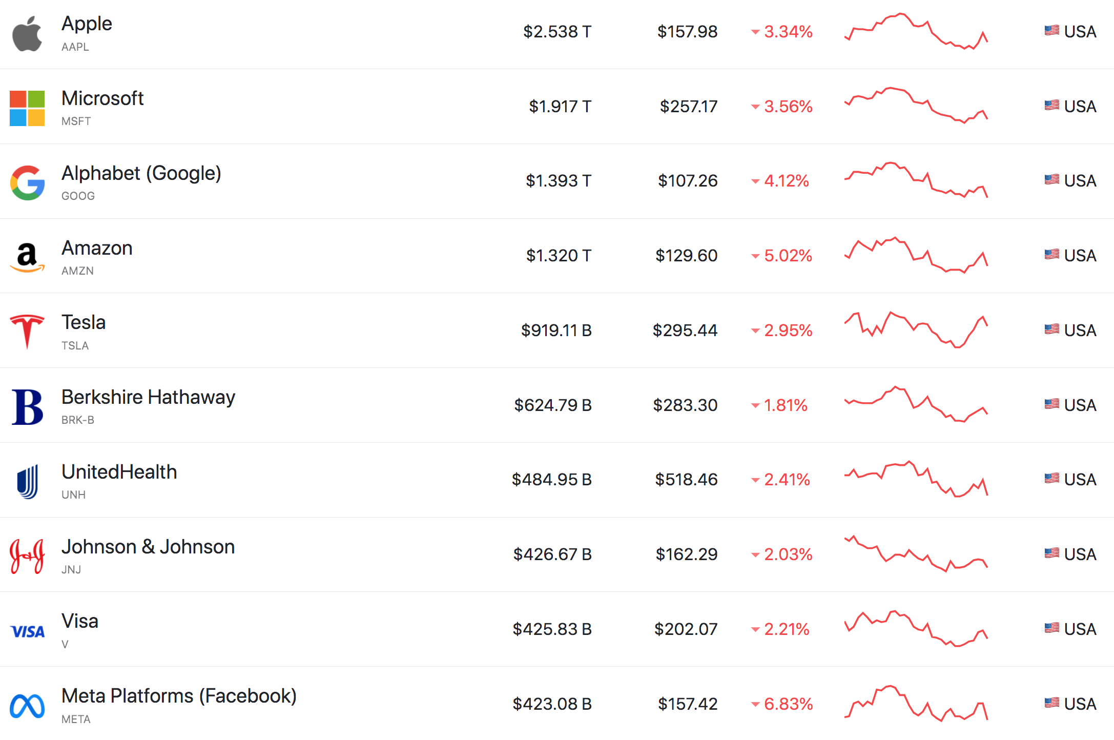This screenshot has height=740, width=1114.
Task: Click Johnson & Johnson's $426.67 B market cap
Action: pos(552,554)
